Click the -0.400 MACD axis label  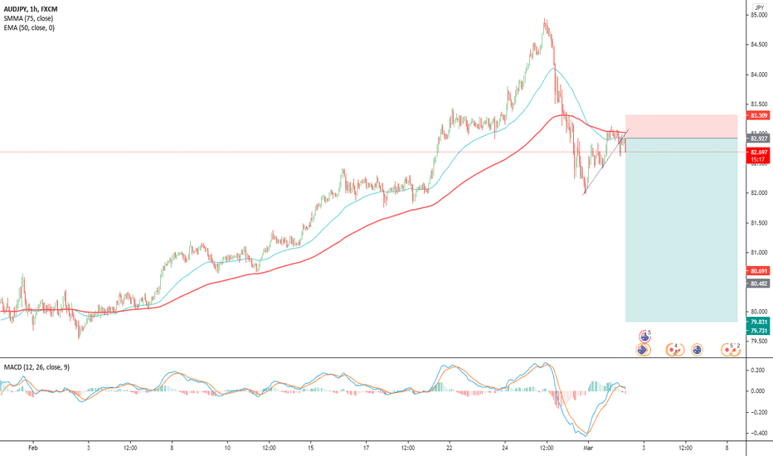pos(756,434)
